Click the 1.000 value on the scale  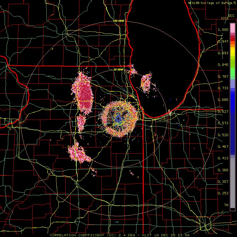tap(223, 29)
